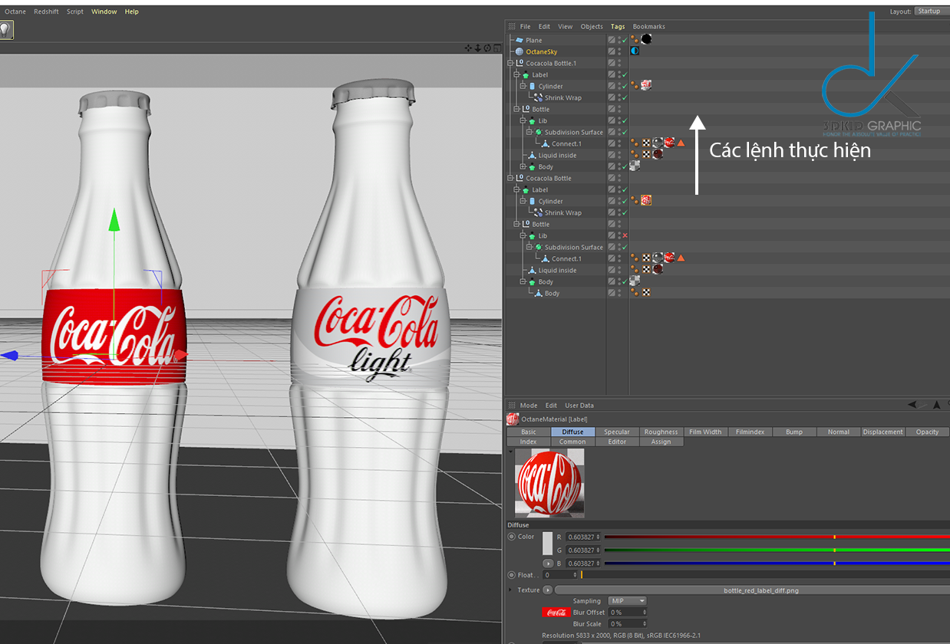
Task: Select the red label material tag on lower Cylinder
Action: tap(646, 200)
